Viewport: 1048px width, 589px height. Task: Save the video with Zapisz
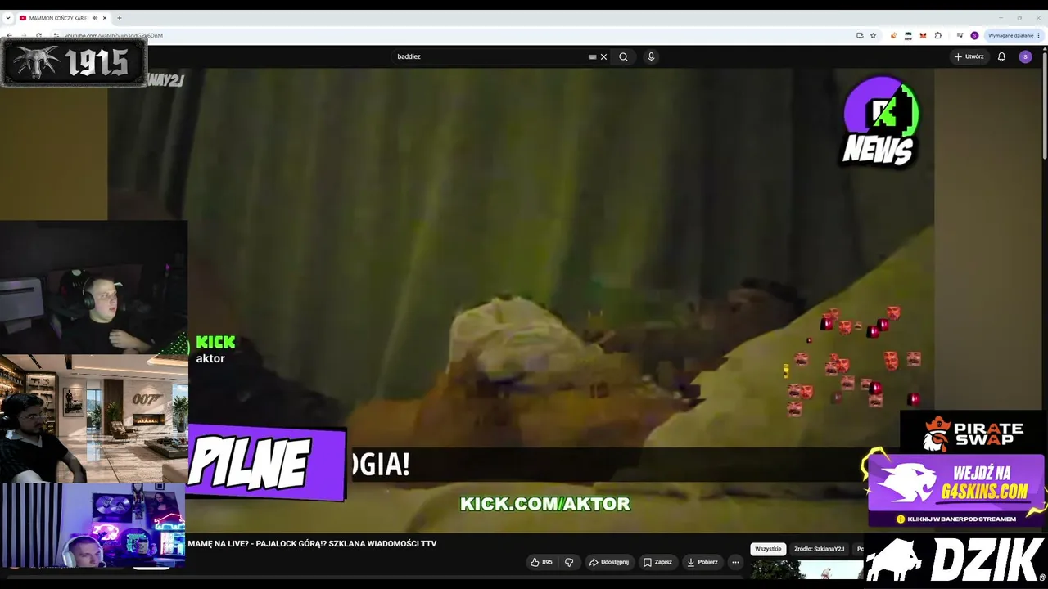pos(657,562)
